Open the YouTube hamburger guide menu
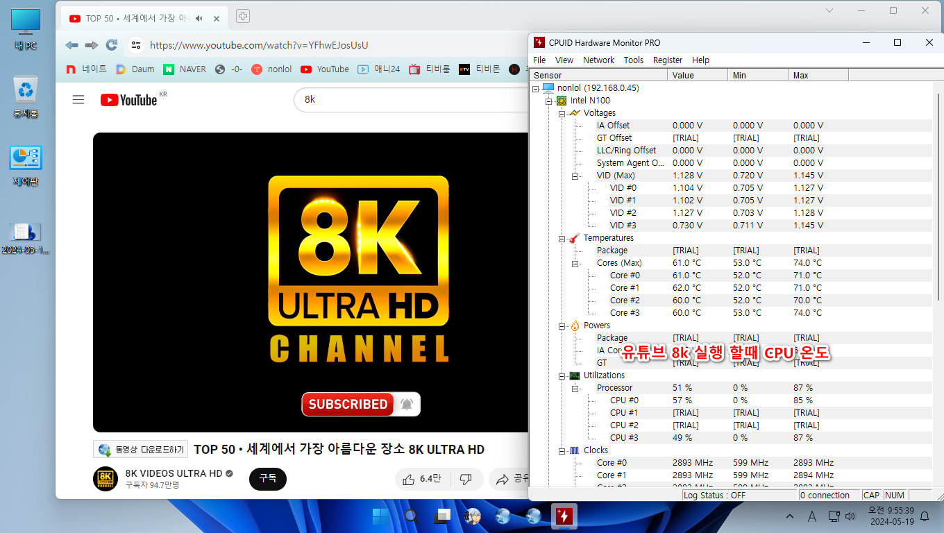Image resolution: width=944 pixels, height=533 pixels. (x=78, y=100)
